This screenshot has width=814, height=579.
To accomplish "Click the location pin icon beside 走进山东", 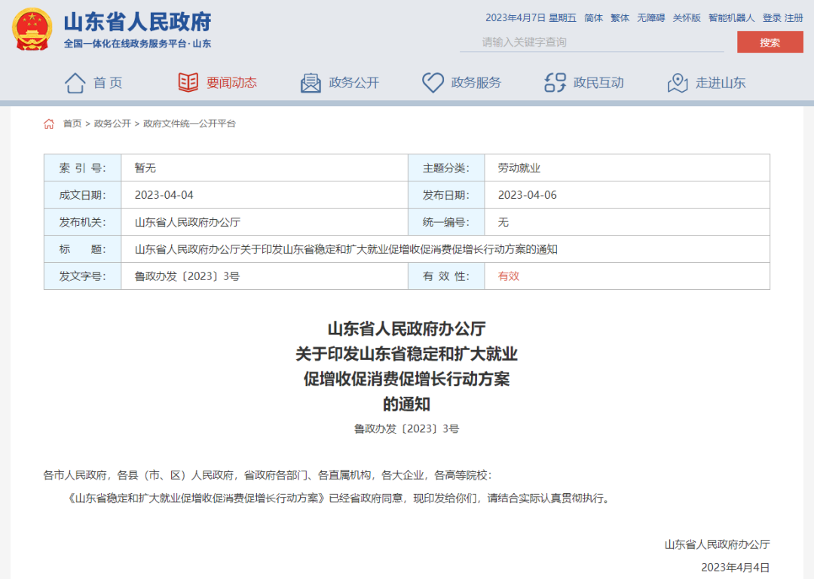I will (676, 82).
